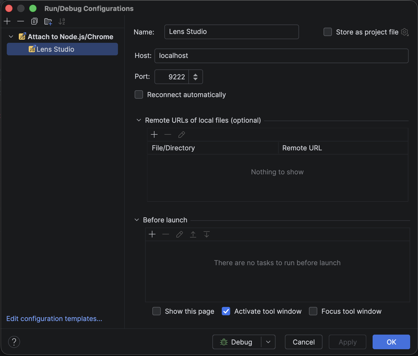The width and height of the screenshot is (418, 356).
Task: Click the Remote URL column header
Action: [x=343, y=148]
